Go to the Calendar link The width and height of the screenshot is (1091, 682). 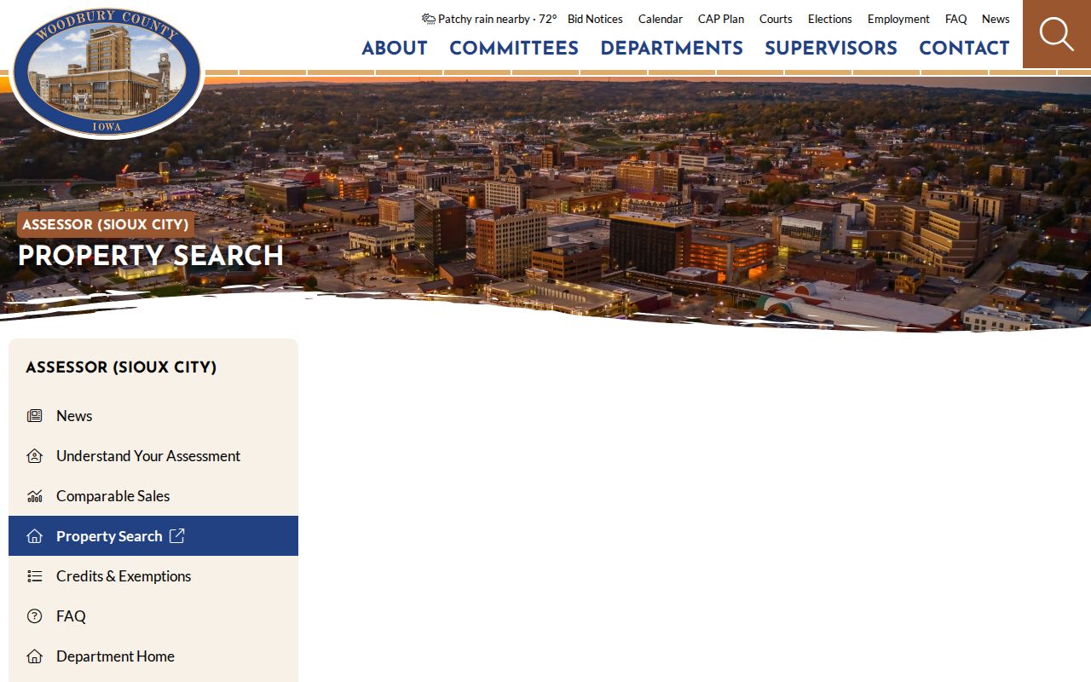pos(661,19)
